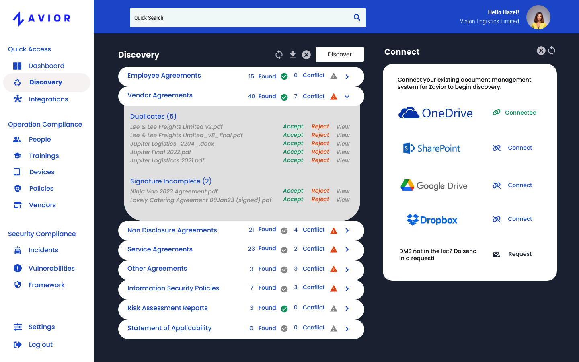Click the download icon in Discovery header
This screenshot has width=579, height=362.
coord(293,54)
